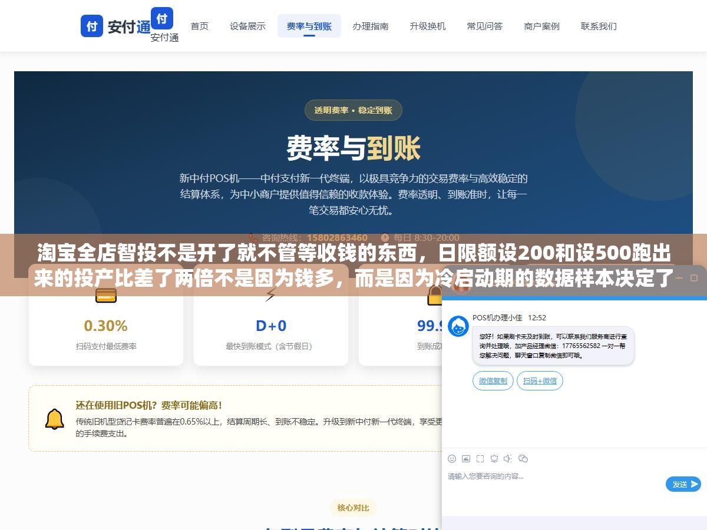Open the 常见问答 nav item
Screen dimensions: 707x530
pyautogui.click(x=485, y=26)
